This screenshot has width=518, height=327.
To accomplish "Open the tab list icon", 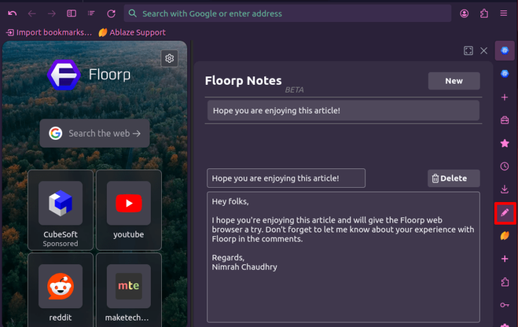I will (91, 14).
